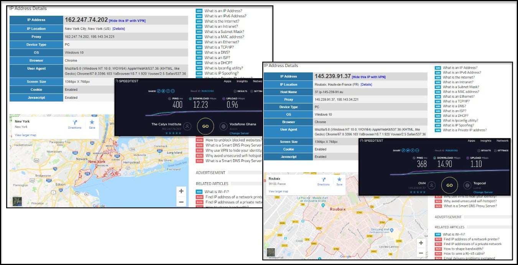Screen dimensions: 518x265
Task: Open the more-share-options icon in the OVH speedtest
Action: click(417, 150)
